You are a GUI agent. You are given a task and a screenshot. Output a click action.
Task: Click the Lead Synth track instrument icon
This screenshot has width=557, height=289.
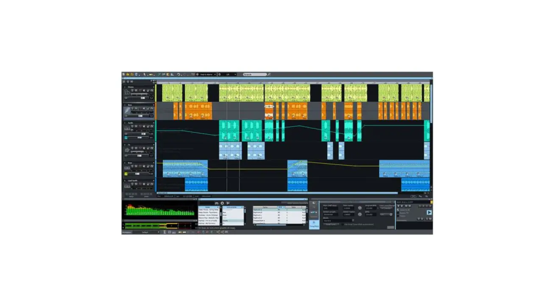pyautogui.click(x=127, y=186)
